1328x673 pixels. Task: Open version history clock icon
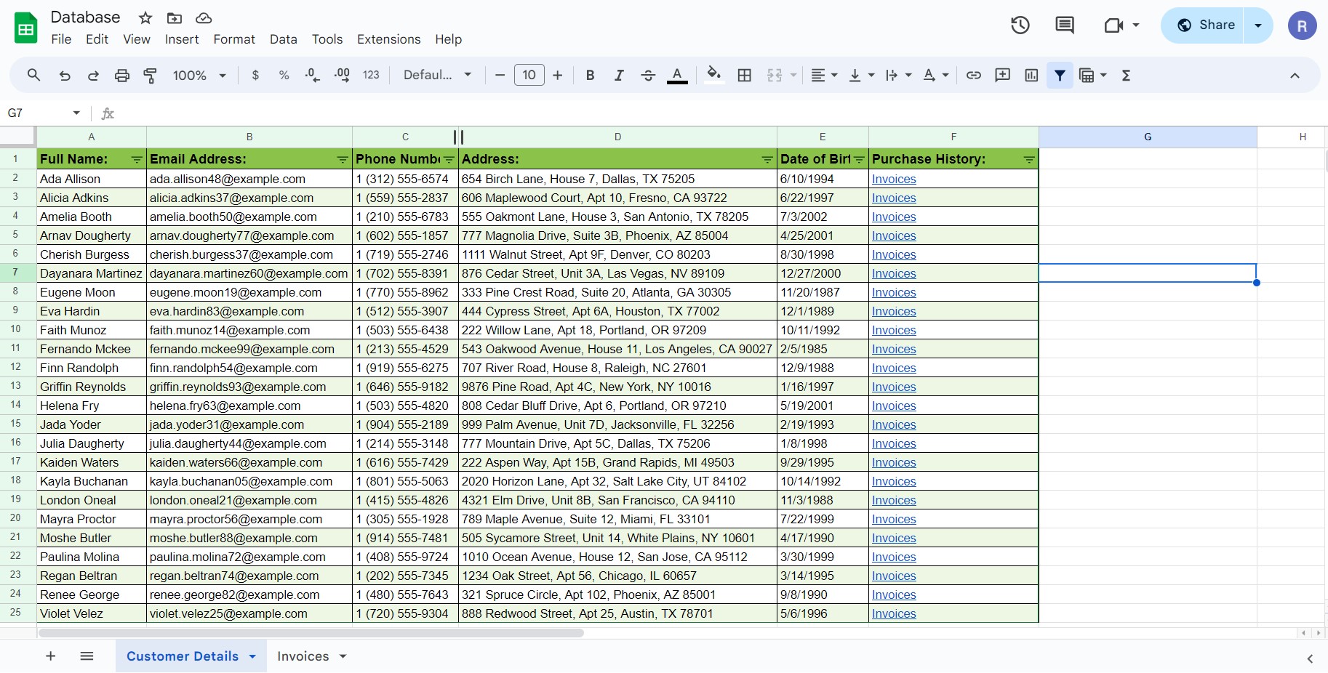coord(1020,25)
